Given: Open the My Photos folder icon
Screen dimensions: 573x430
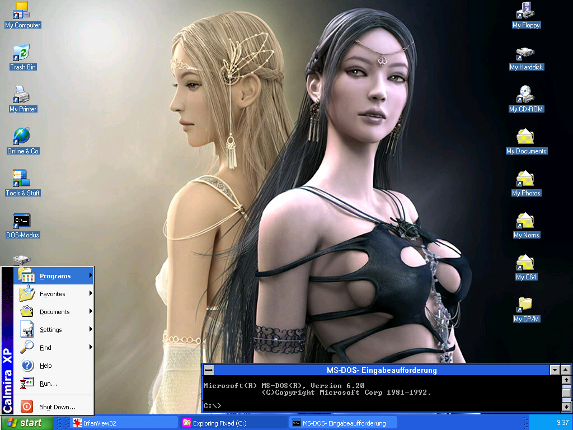Looking at the screenshot, I should tap(525, 179).
